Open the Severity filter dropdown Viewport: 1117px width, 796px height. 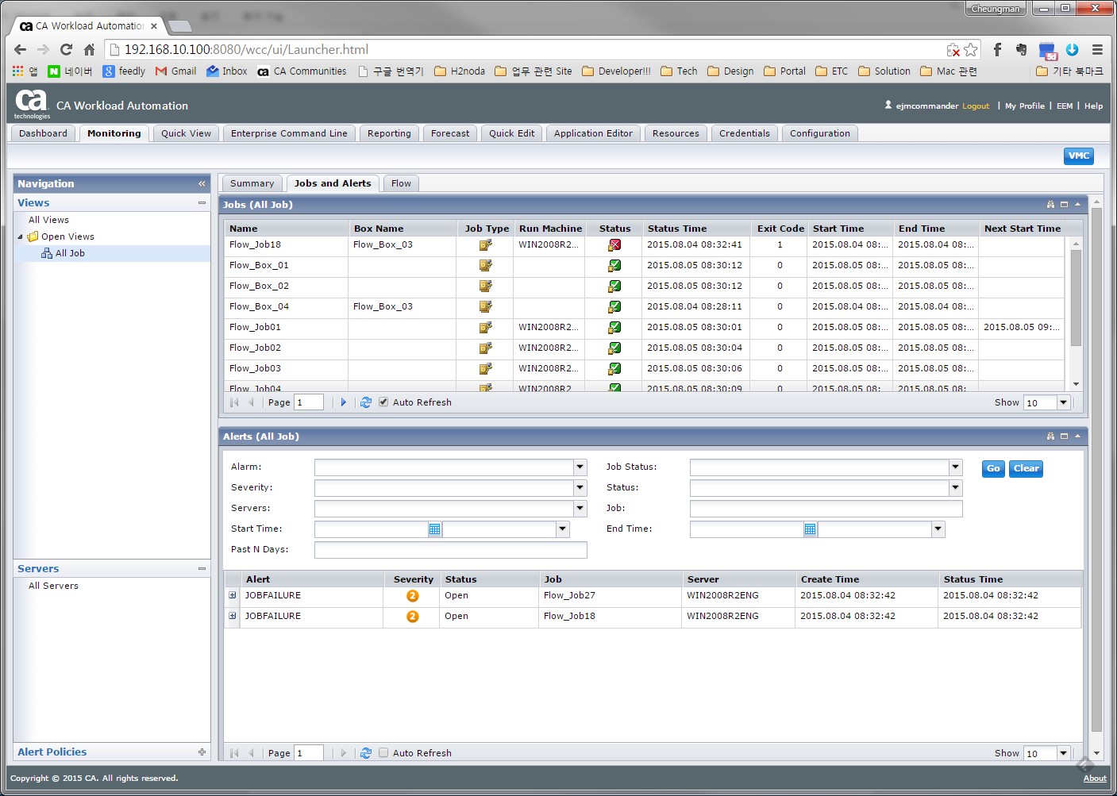tap(580, 487)
